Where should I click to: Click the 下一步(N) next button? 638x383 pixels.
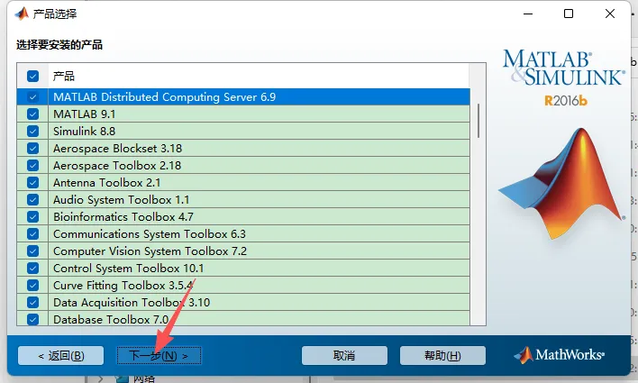click(159, 356)
